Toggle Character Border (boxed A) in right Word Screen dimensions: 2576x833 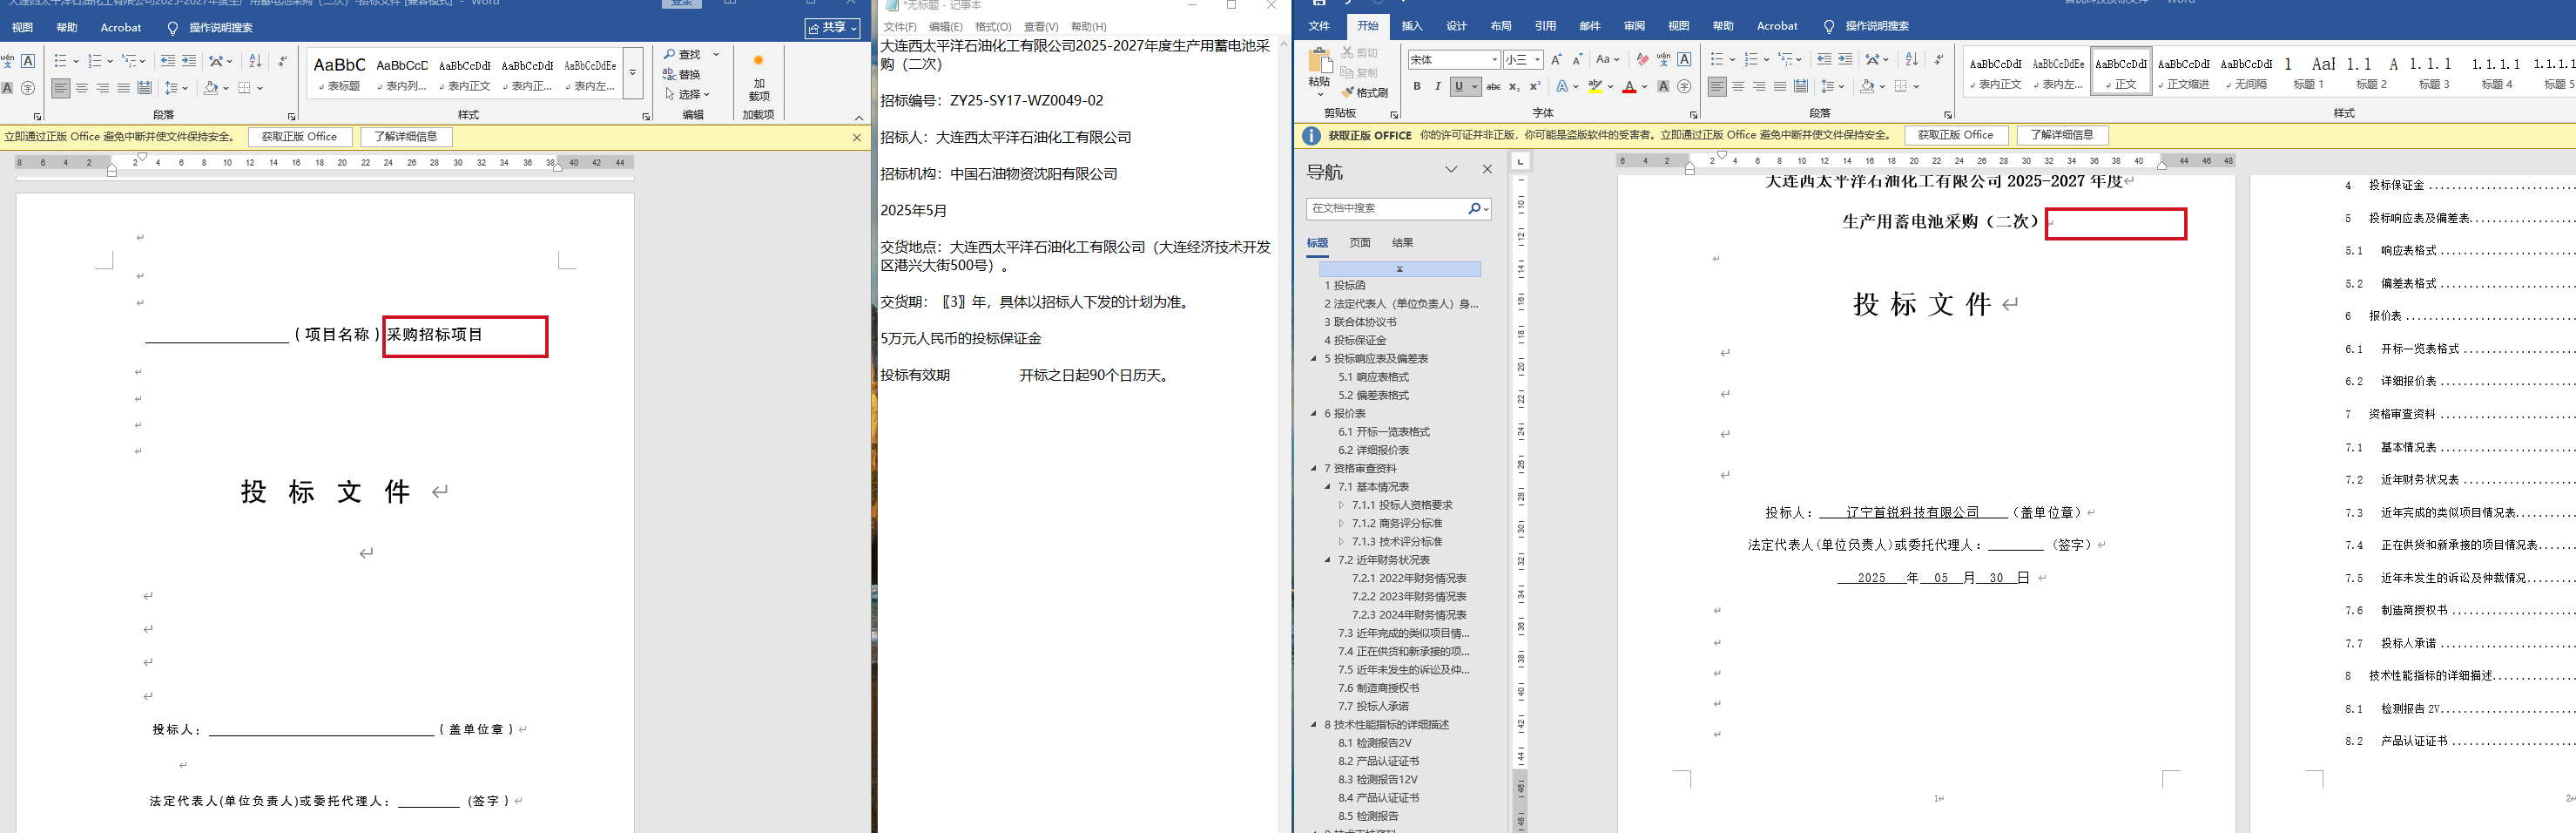(x=1685, y=60)
